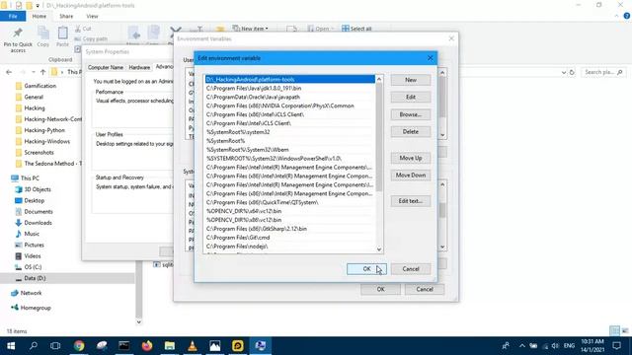Select the QuickTime\QTSystem path entry
The width and height of the screenshot is (632, 355).
point(289,202)
